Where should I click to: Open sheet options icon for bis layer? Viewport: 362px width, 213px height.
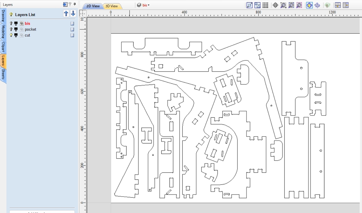72,23
